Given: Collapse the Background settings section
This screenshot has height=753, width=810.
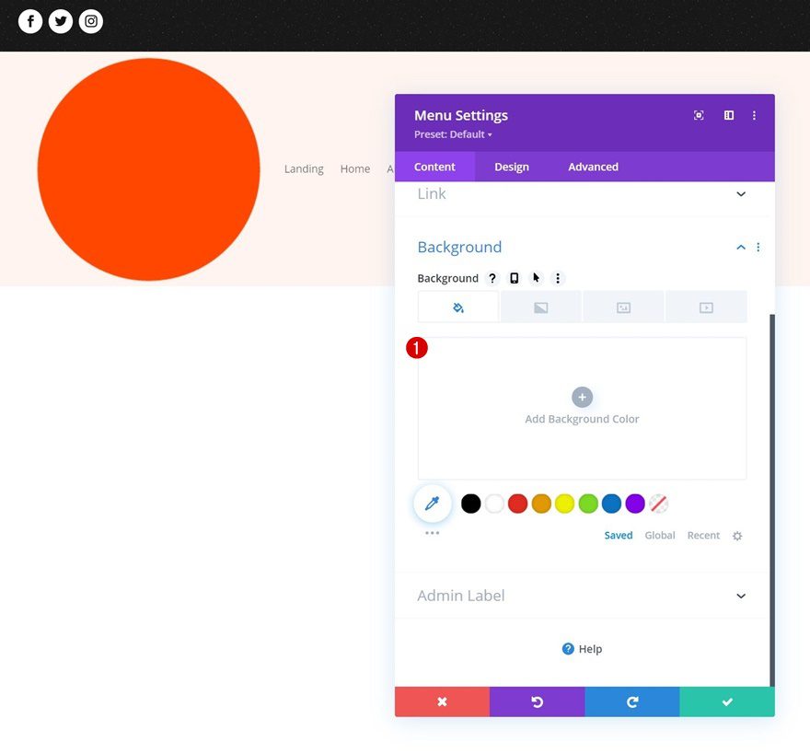Looking at the screenshot, I should [x=740, y=247].
